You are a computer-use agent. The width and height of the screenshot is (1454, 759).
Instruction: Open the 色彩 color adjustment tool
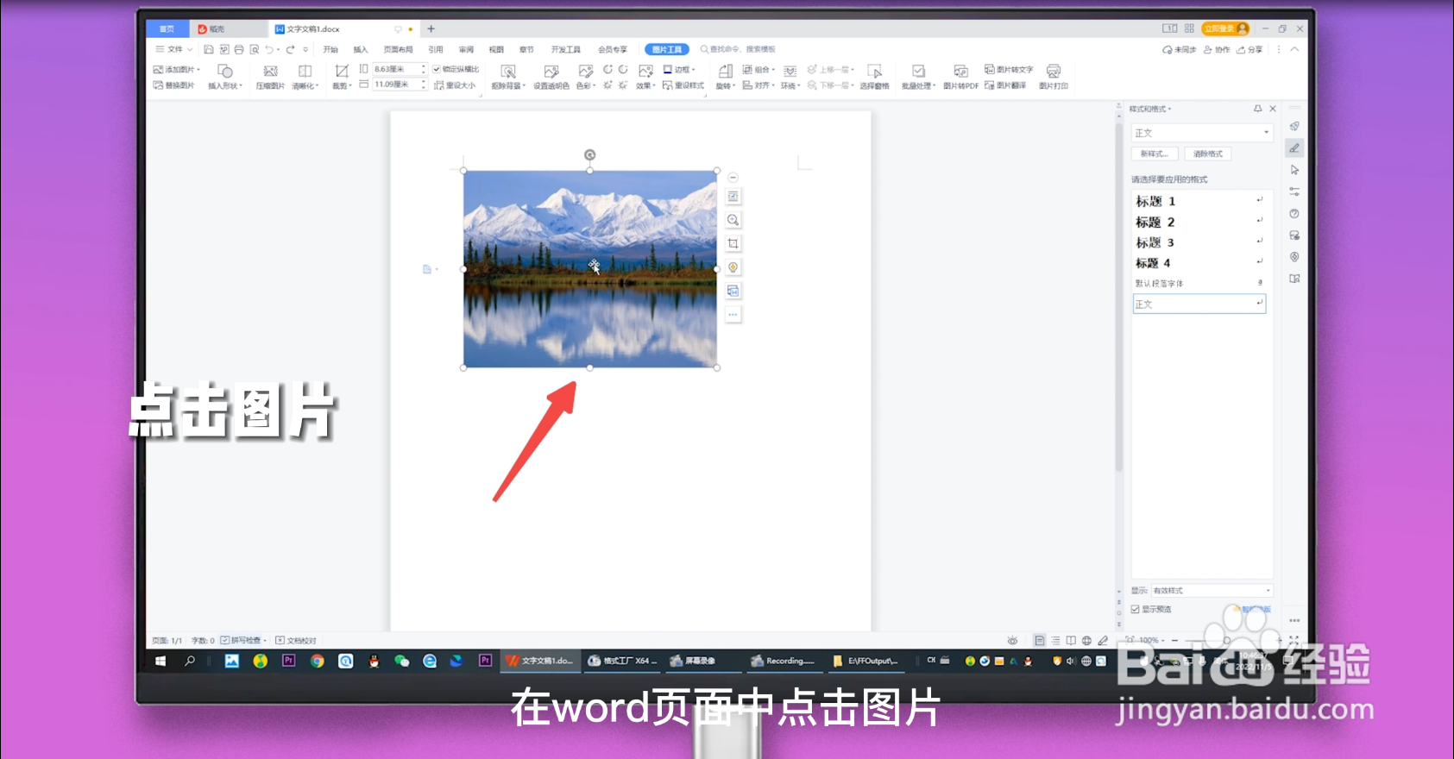tap(586, 76)
